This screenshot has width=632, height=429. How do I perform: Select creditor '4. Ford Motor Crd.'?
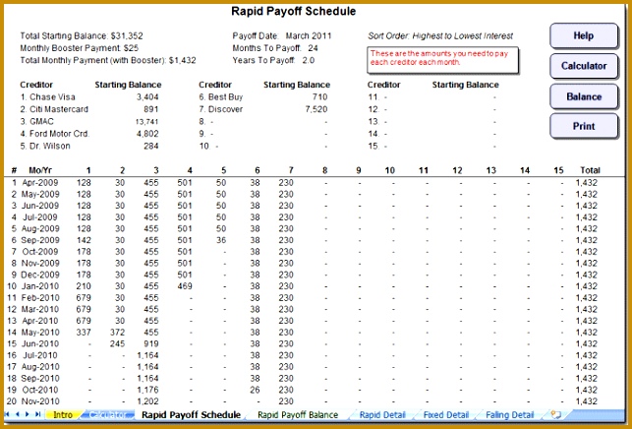click(55, 134)
